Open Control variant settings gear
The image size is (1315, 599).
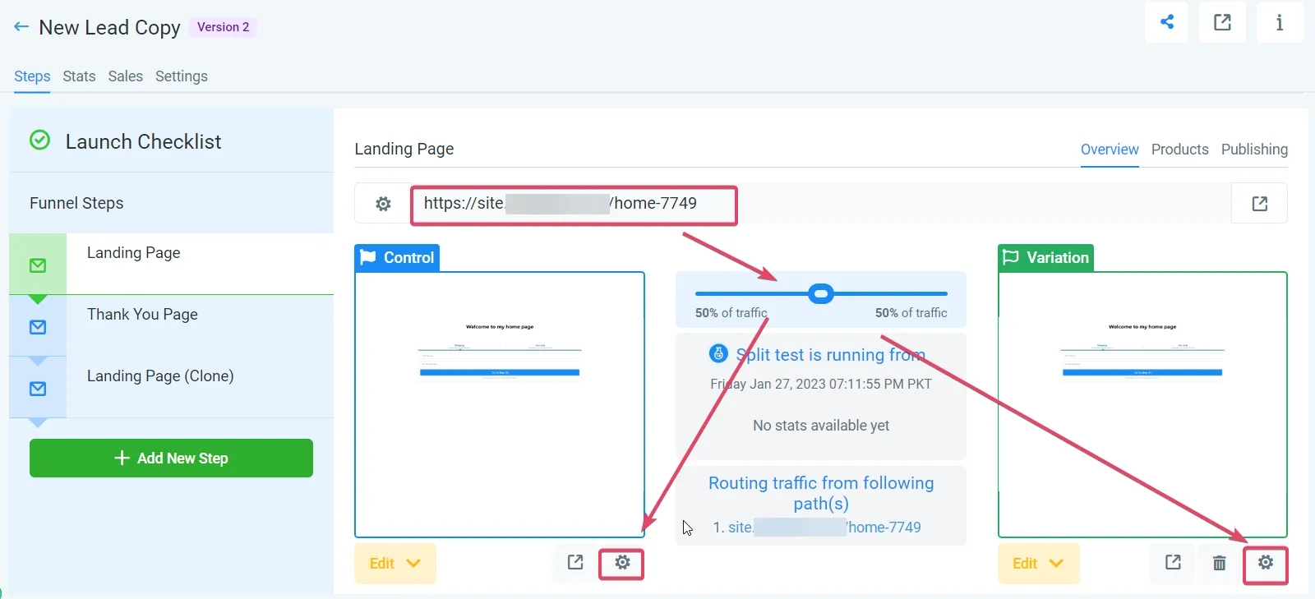point(622,563)
